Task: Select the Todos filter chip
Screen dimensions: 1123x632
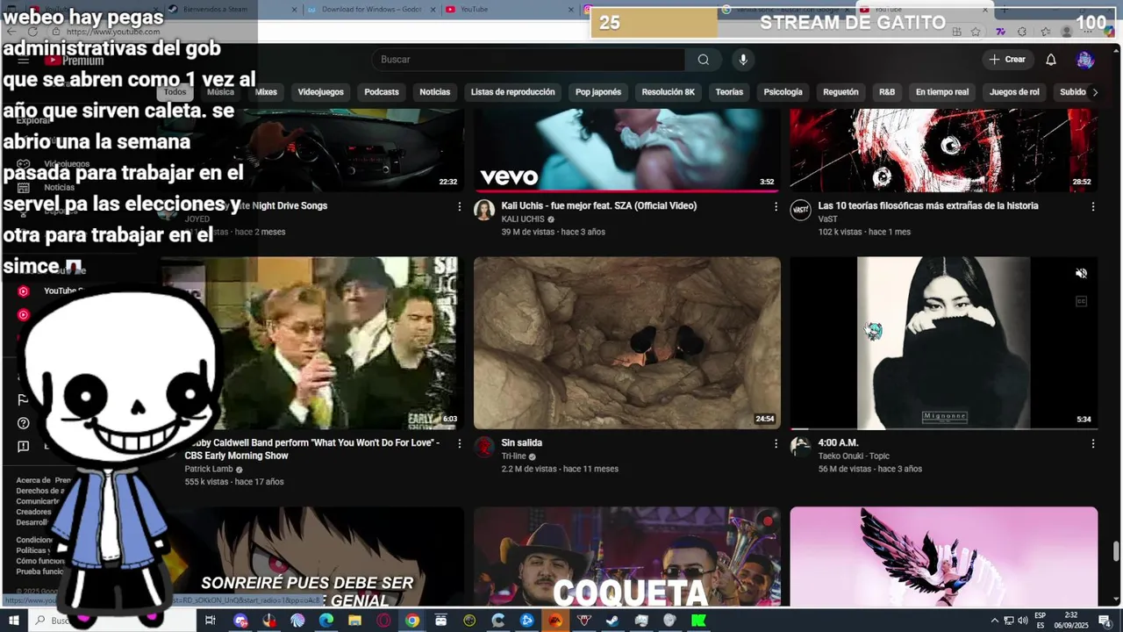Action: [175, 92]
